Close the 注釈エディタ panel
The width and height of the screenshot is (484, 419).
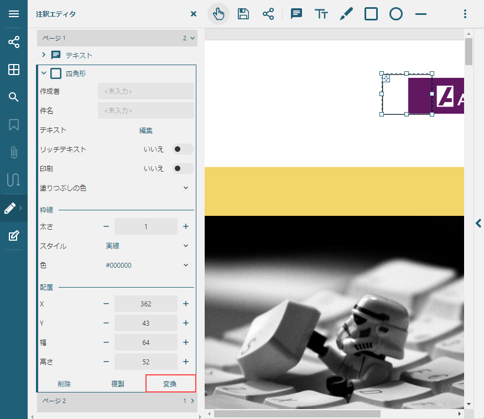194,14
